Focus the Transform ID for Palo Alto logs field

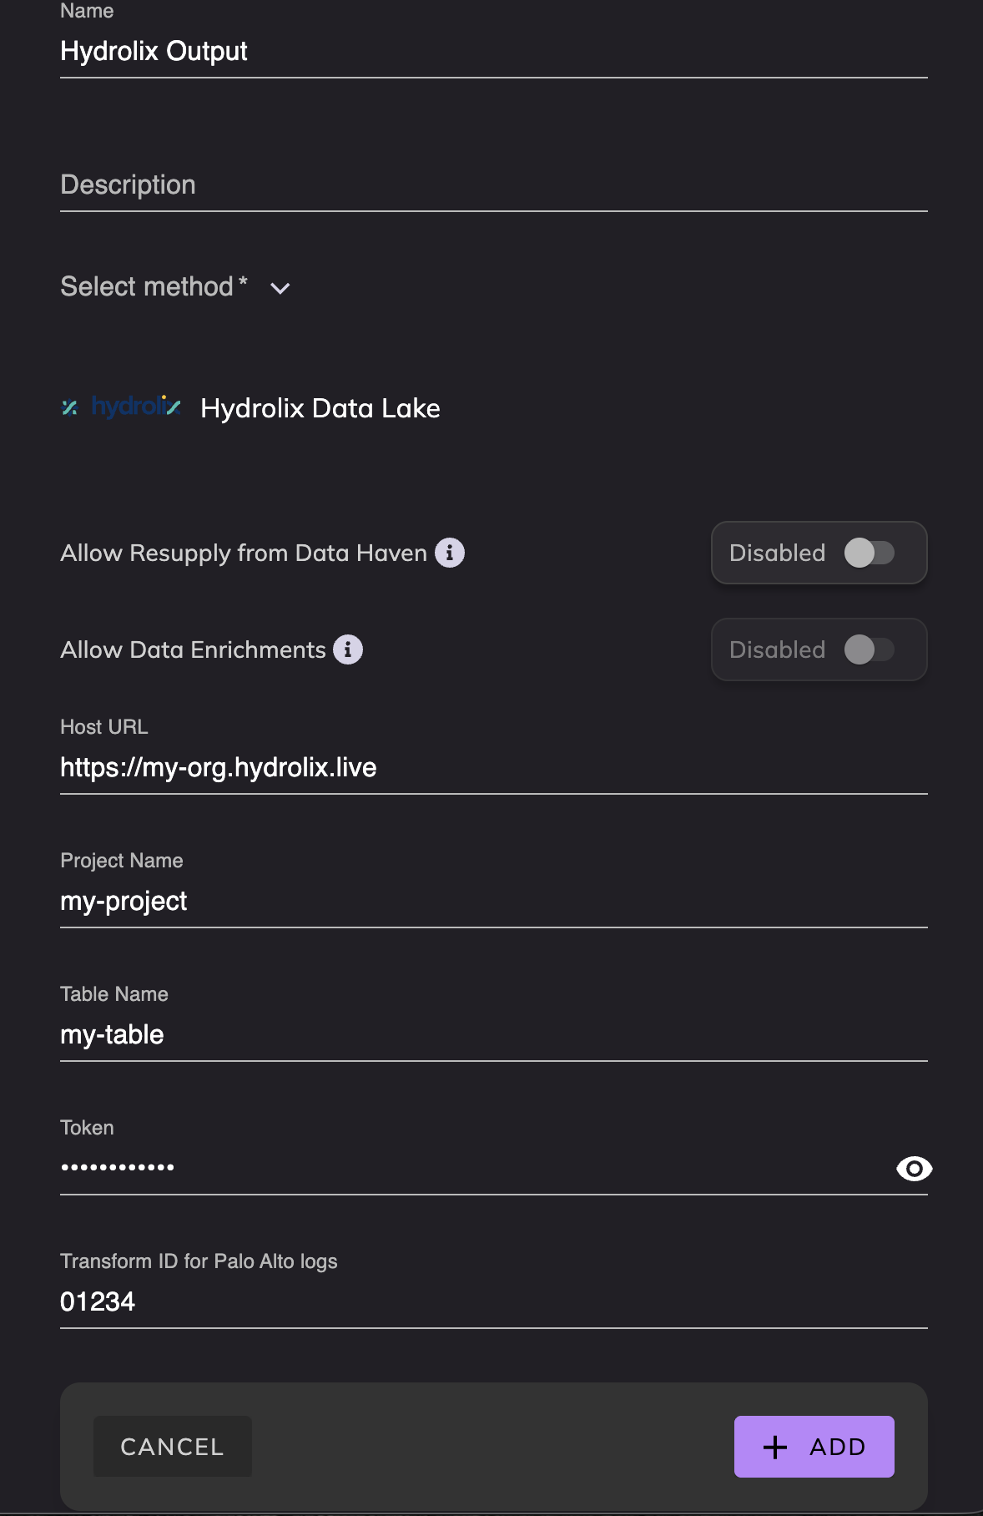492,1302
